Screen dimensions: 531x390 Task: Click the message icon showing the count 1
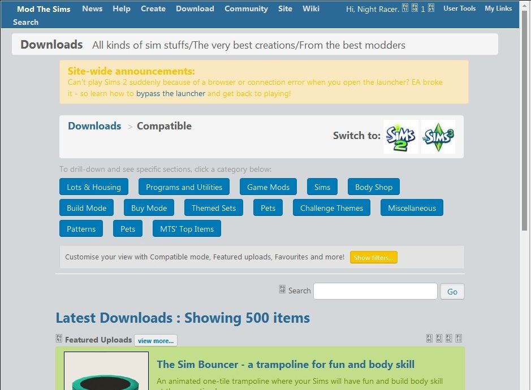point(416,8)
